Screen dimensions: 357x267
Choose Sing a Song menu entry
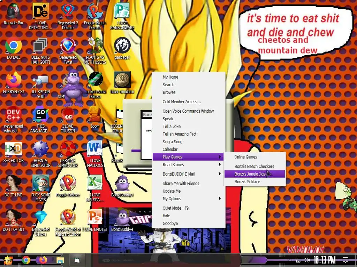click(x=189, y=142)
